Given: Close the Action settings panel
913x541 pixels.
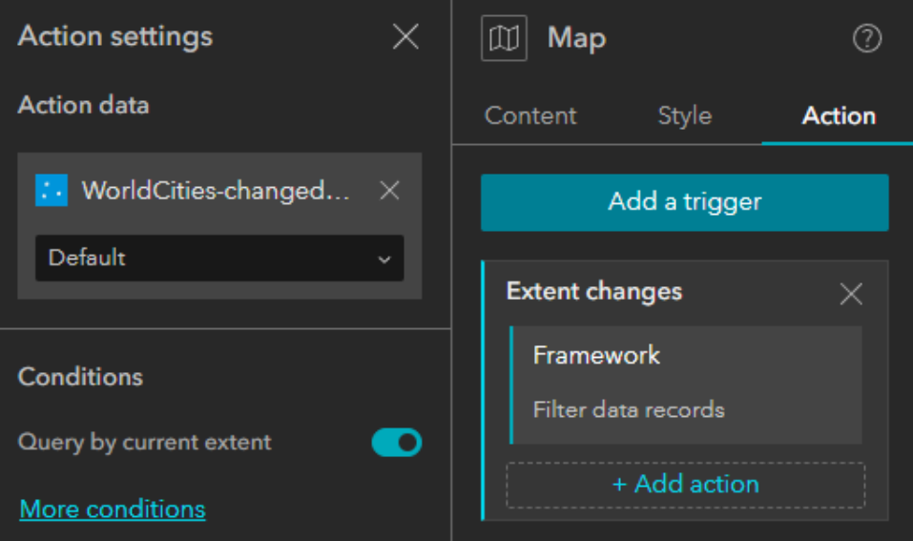Looking at the screenshot, I should 405,37.
